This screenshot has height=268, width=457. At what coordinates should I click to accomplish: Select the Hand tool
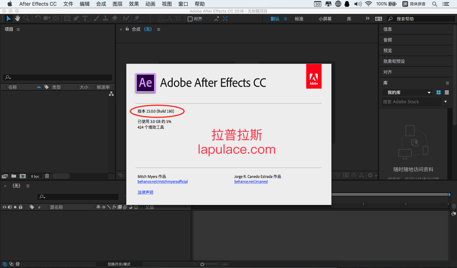point(18,19)
